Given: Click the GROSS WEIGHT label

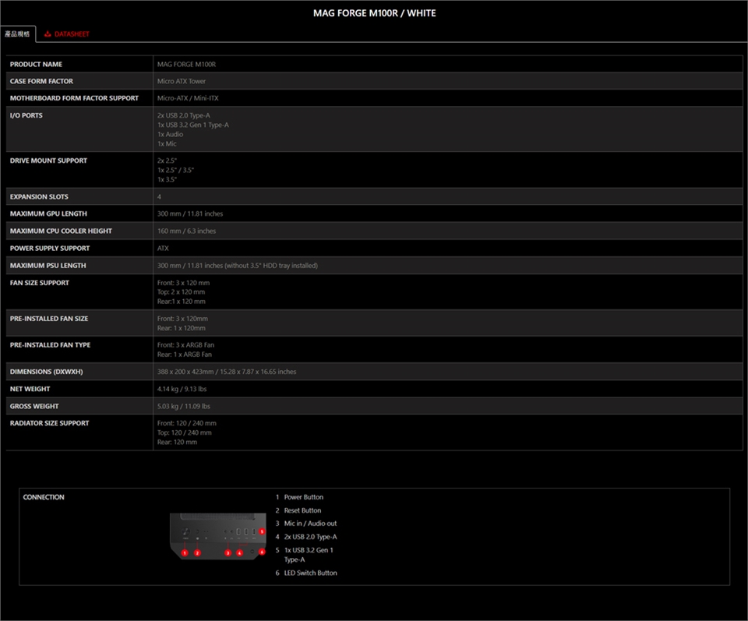Looking at the screenshot, I should (x=34, y=407).
